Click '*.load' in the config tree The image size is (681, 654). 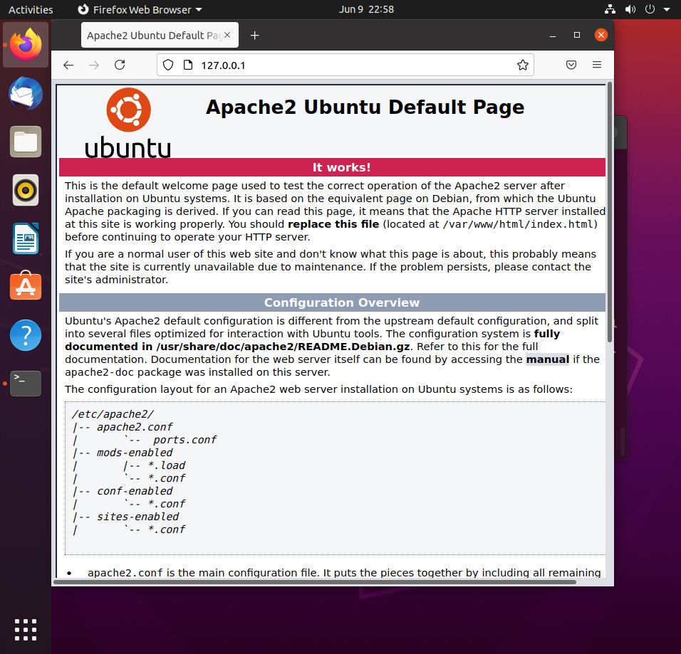tap(167, 465)
